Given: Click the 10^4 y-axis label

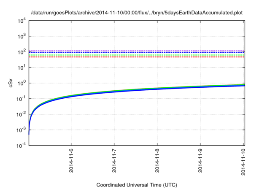Looking at the screenshot, I should pyautogui.click(x=22, y=21).
